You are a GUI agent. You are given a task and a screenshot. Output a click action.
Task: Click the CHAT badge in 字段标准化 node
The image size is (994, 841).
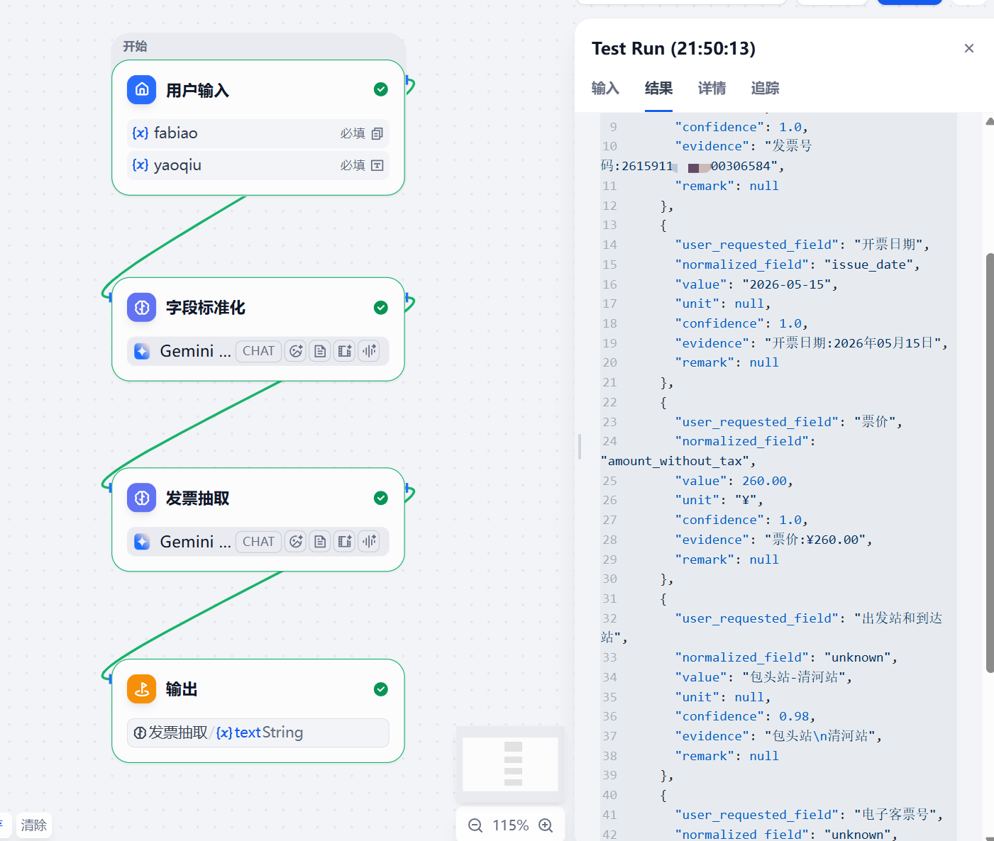(258, 351)
